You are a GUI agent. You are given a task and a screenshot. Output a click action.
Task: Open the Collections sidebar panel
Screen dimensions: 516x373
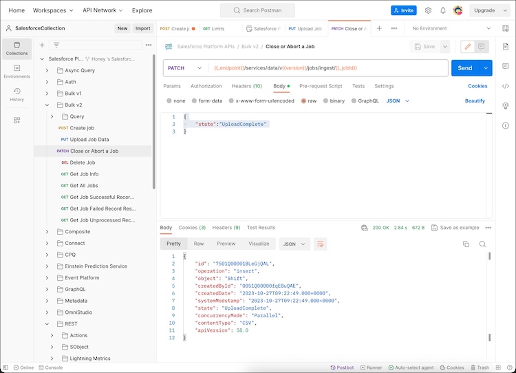17,49
